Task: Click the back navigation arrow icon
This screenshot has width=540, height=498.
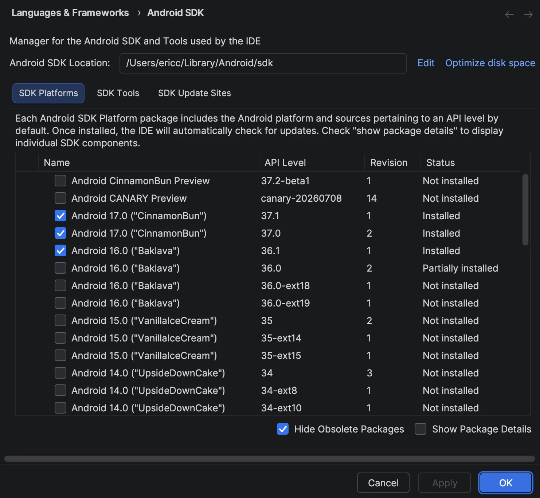Action: coord(509,15)
